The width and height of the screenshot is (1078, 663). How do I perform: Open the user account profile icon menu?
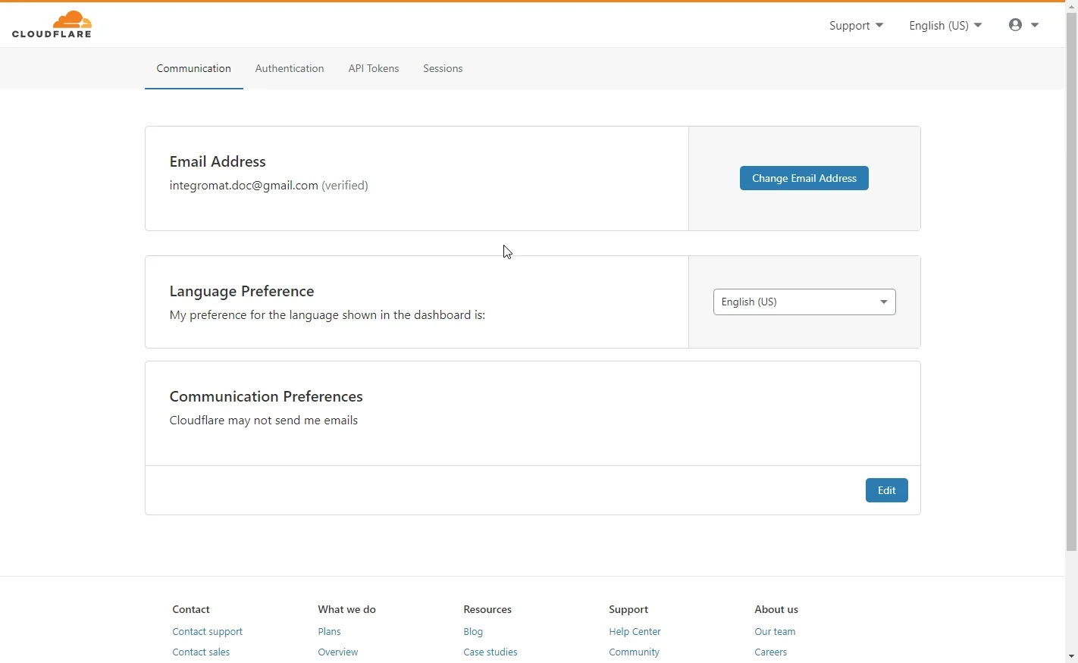coord(1023,25)
